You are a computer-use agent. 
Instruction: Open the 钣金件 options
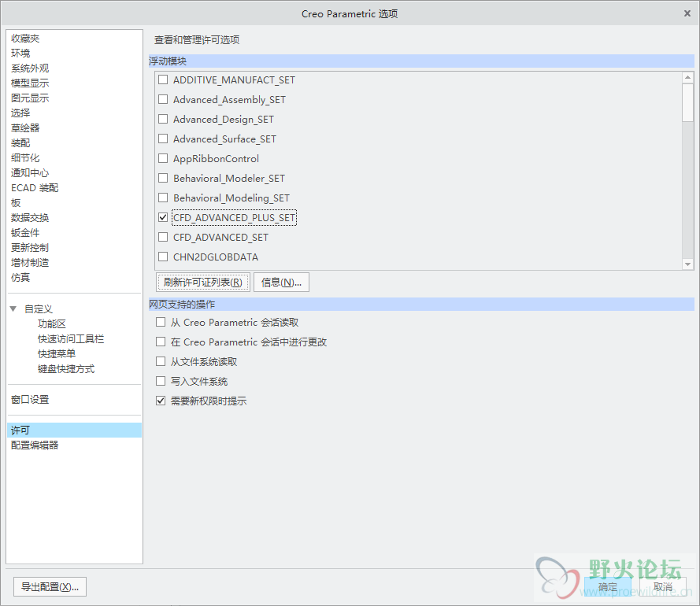[25, 232]
